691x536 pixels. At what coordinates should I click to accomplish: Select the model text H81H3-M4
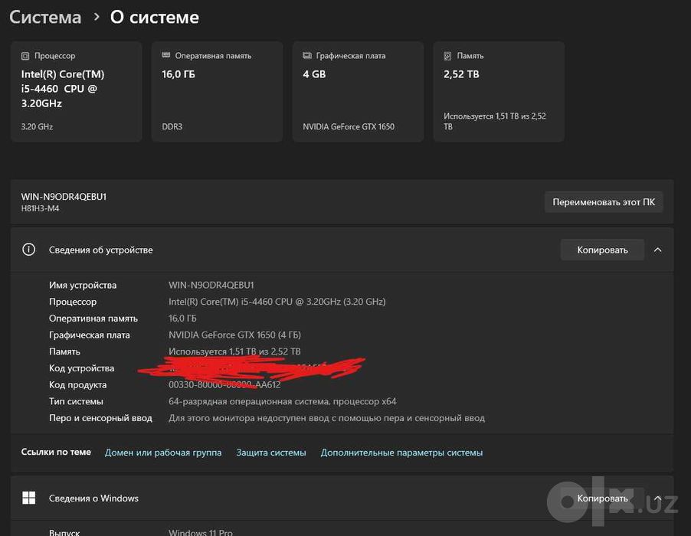click(40, 208)
